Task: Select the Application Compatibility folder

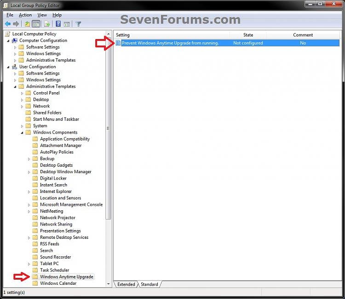Action: pos(65,139)
